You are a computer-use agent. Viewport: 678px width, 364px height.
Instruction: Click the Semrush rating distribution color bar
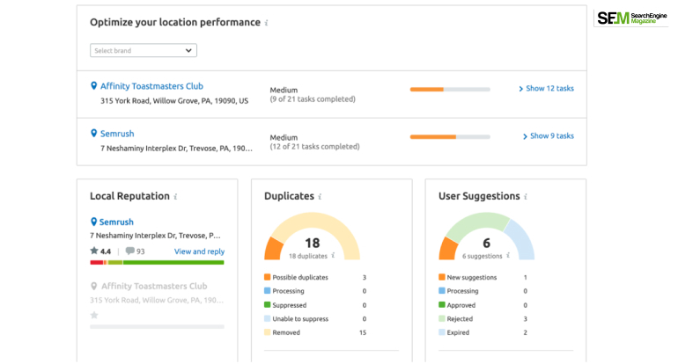click(x=157, y=263)
